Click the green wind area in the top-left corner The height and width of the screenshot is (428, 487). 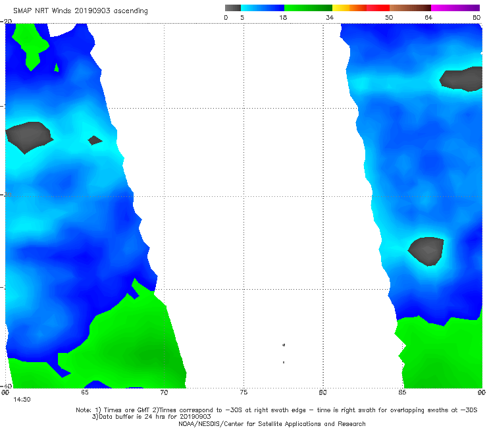pyautogui.click(x=30, y=45)
